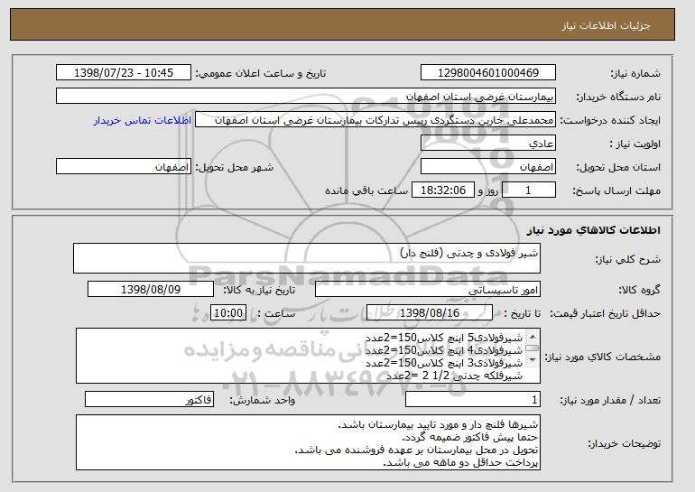Click the remaining days field showing 1
This screenshot has width=695, height=492.
528,190
